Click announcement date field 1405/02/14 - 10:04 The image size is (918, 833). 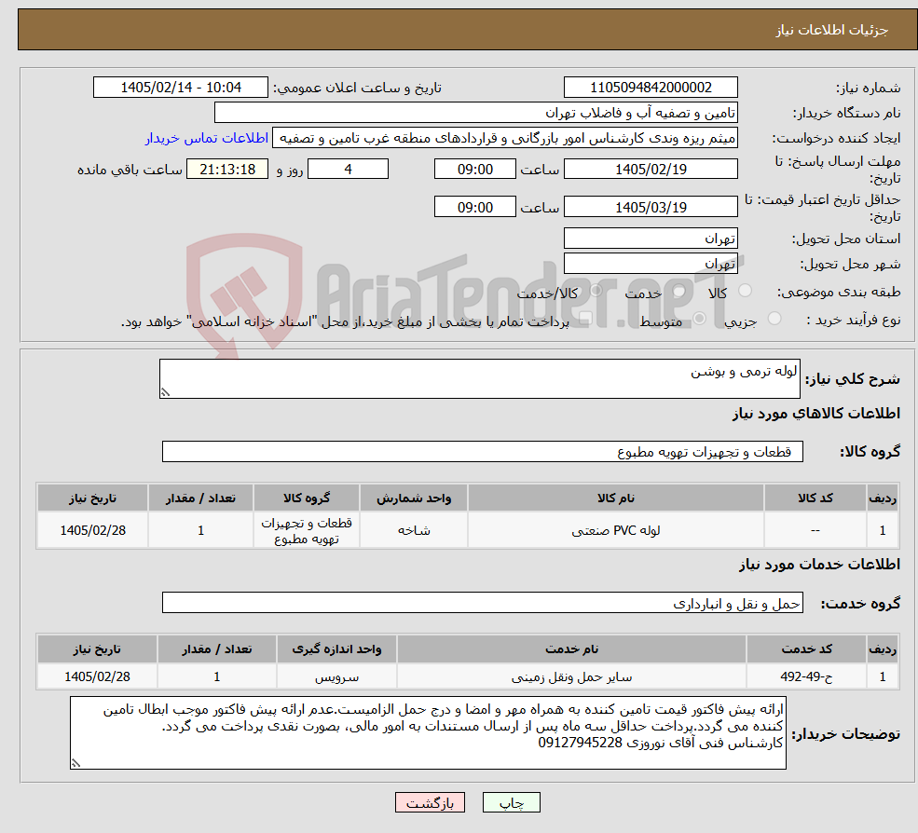point(180,88)
